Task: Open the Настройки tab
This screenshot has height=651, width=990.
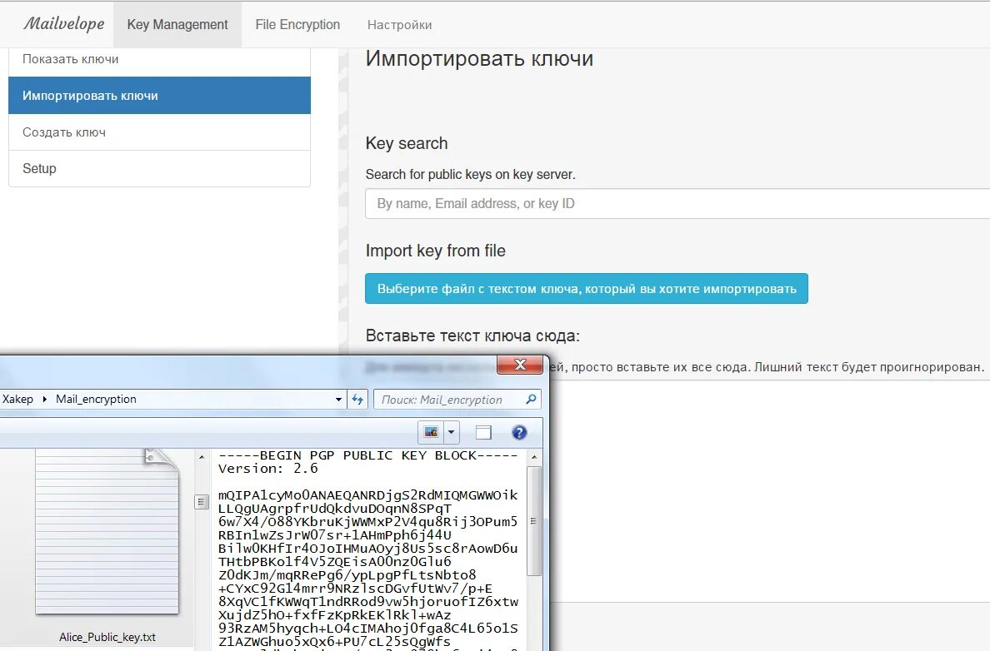Action: coord(400,25)
